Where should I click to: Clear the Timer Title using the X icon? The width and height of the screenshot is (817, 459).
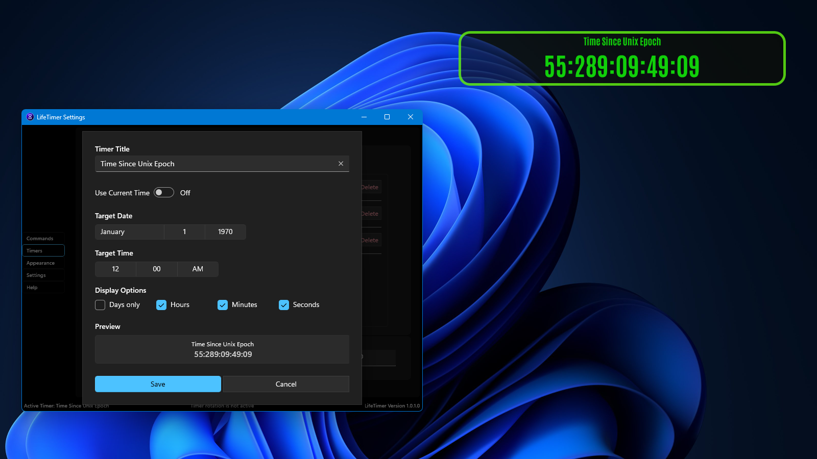coord(341,163)
